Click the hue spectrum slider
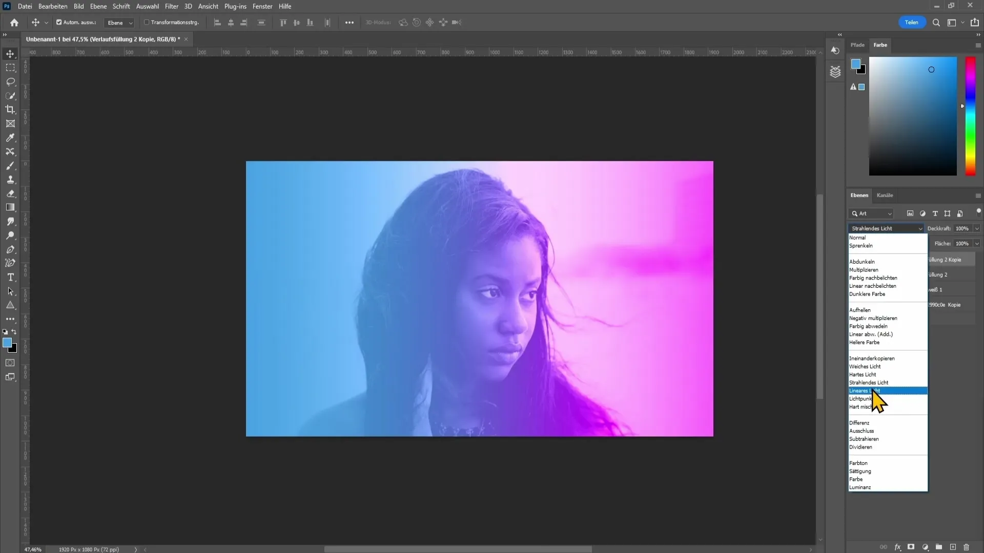This screenshot has height=553, width=984. 971,116
